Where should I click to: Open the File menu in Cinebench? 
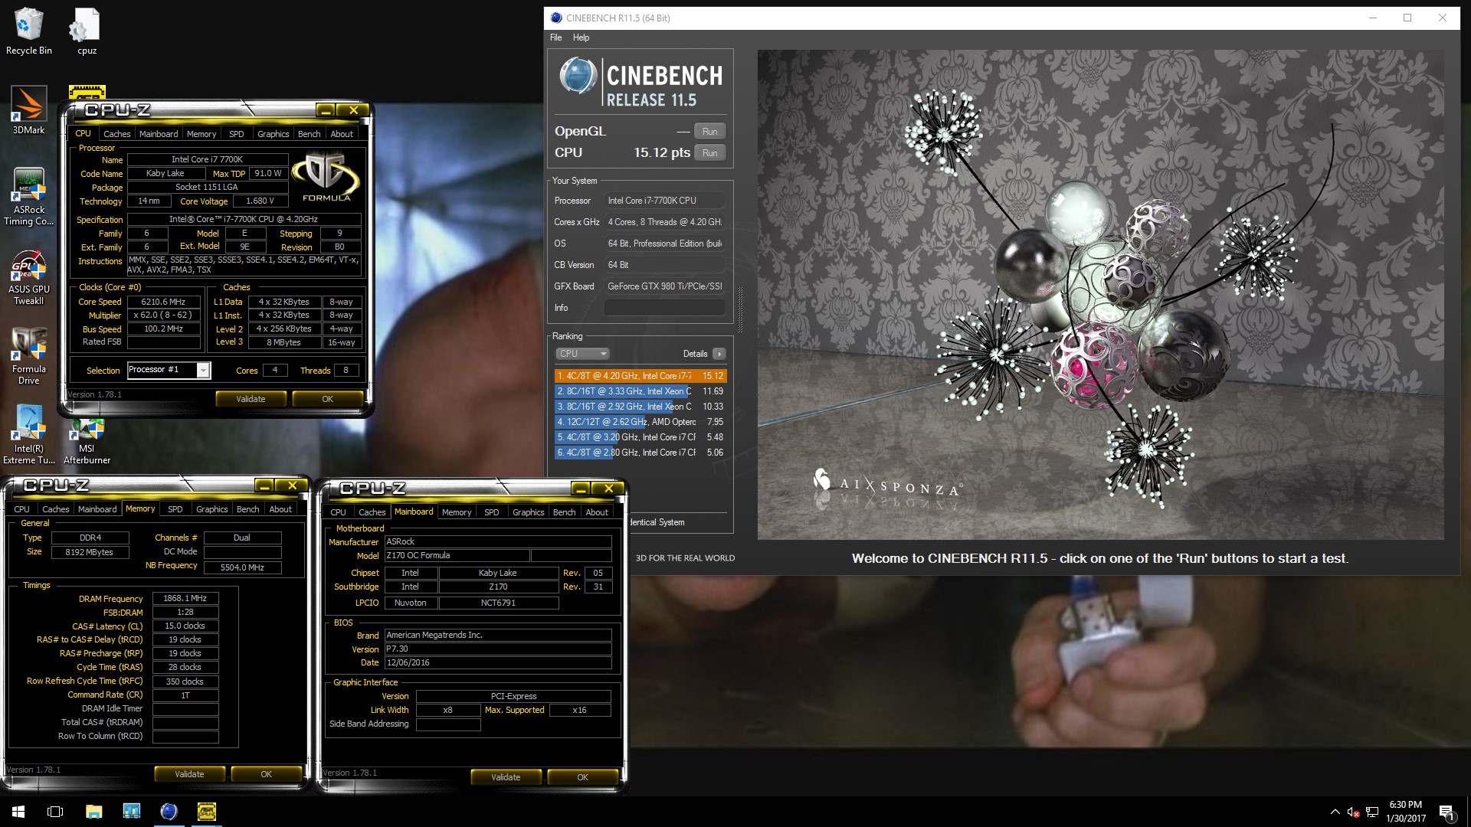[556, 38]
